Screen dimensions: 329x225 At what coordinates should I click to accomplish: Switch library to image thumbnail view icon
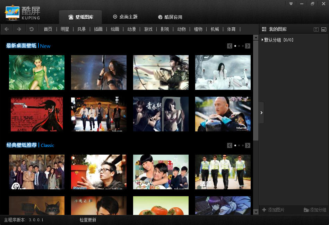(x=324, y=29)
